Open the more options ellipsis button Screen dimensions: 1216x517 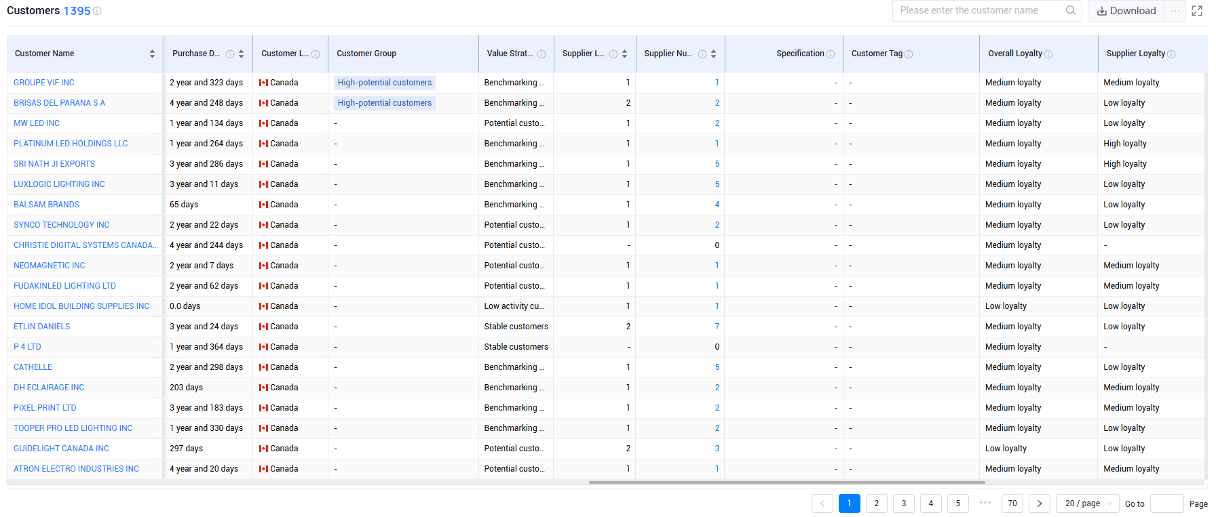coord(1175,11)
